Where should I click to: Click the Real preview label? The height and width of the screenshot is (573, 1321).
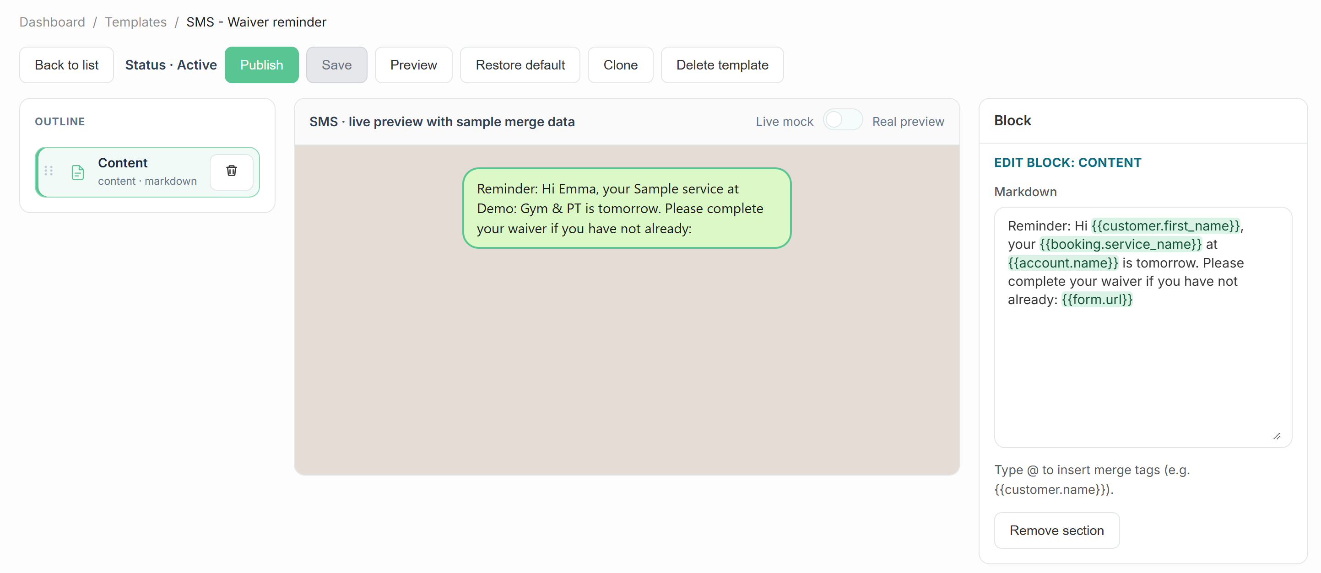[x=908, y=122]
